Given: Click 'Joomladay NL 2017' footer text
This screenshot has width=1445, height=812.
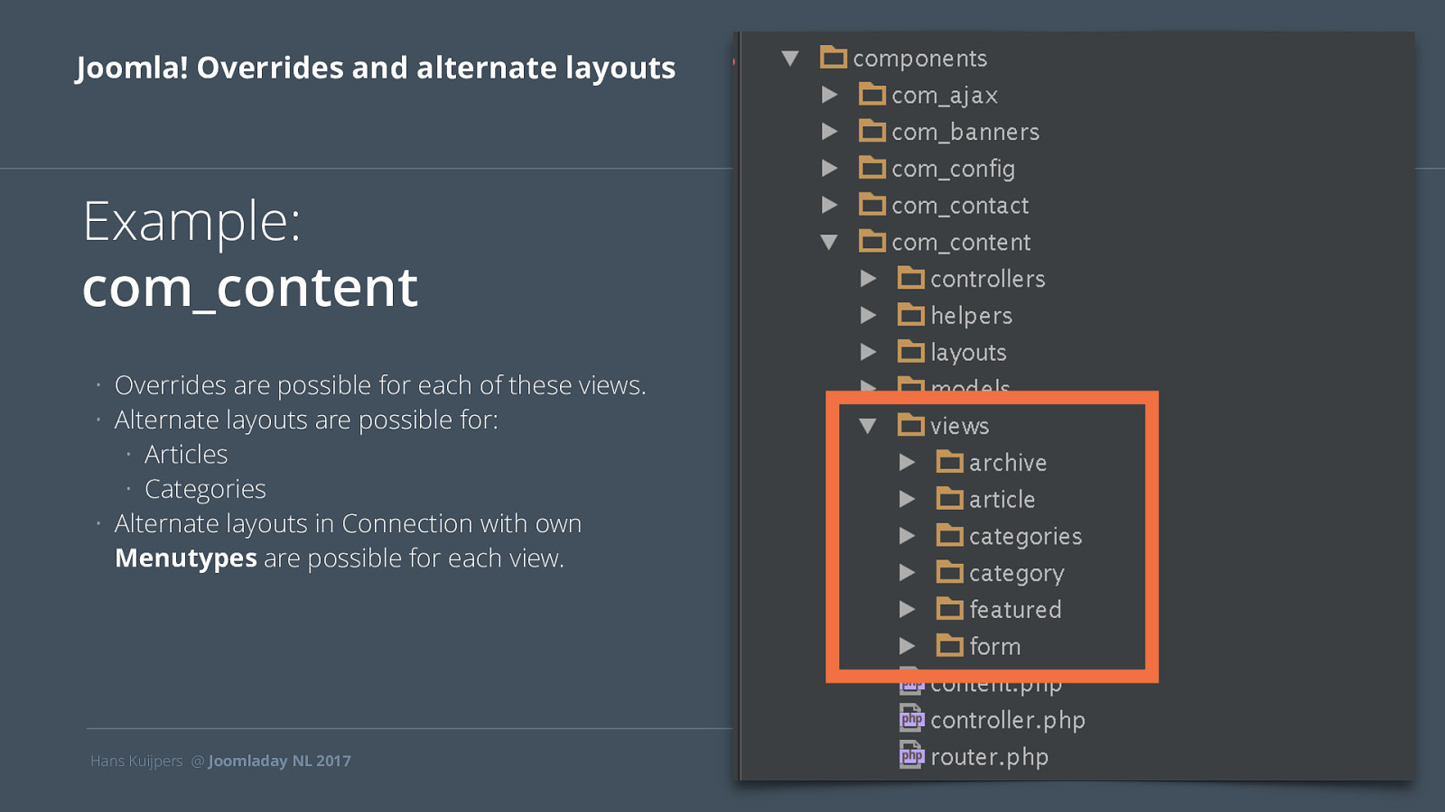Looking at the screenshot, I should tap(280, 761).
